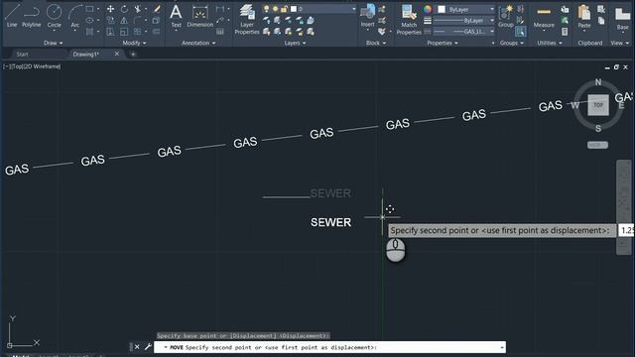Click the Move tool icon
Screen dimensions: 635x357
110,9
